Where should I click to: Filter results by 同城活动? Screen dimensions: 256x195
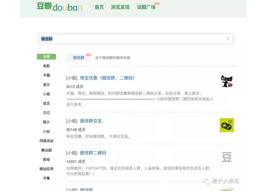[46, 141]
